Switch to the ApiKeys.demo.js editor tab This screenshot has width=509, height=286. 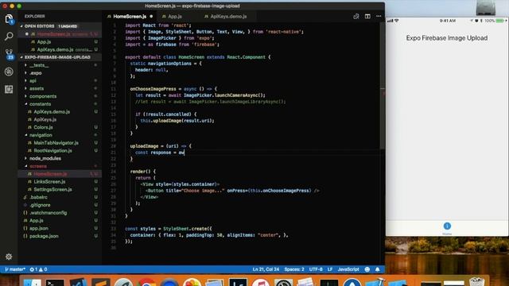click(228, 16)
